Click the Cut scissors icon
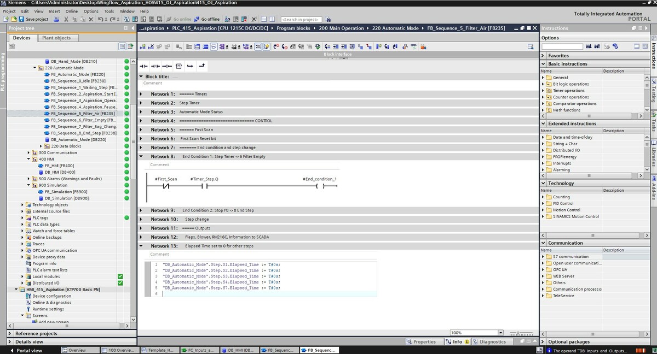Screen dimensions: 657x354 click(66, 19)
